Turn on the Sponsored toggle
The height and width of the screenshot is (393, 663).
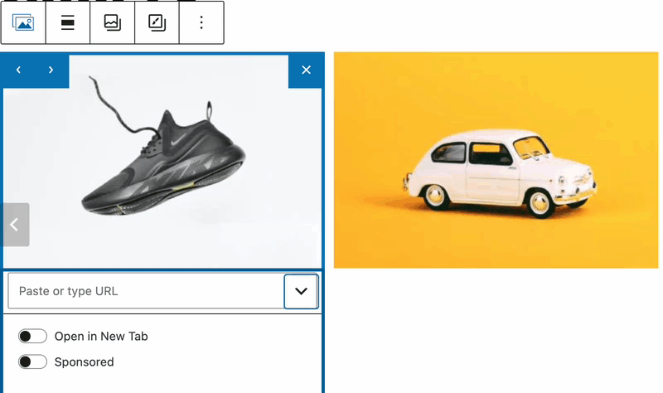click(x=33, y=362)
